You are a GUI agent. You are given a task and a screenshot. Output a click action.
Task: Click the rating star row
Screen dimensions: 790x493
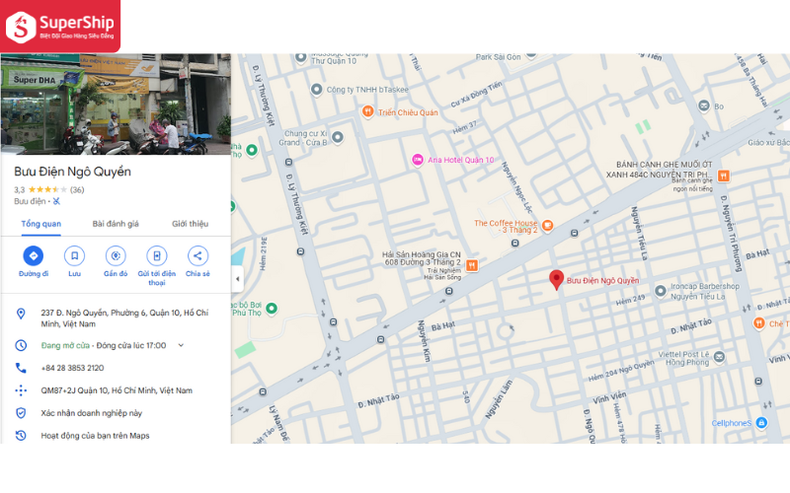(x=47, y=189)
